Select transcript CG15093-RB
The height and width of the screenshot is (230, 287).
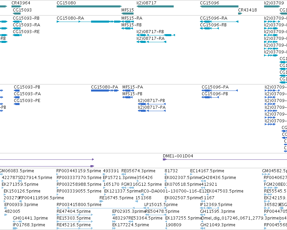26,18
